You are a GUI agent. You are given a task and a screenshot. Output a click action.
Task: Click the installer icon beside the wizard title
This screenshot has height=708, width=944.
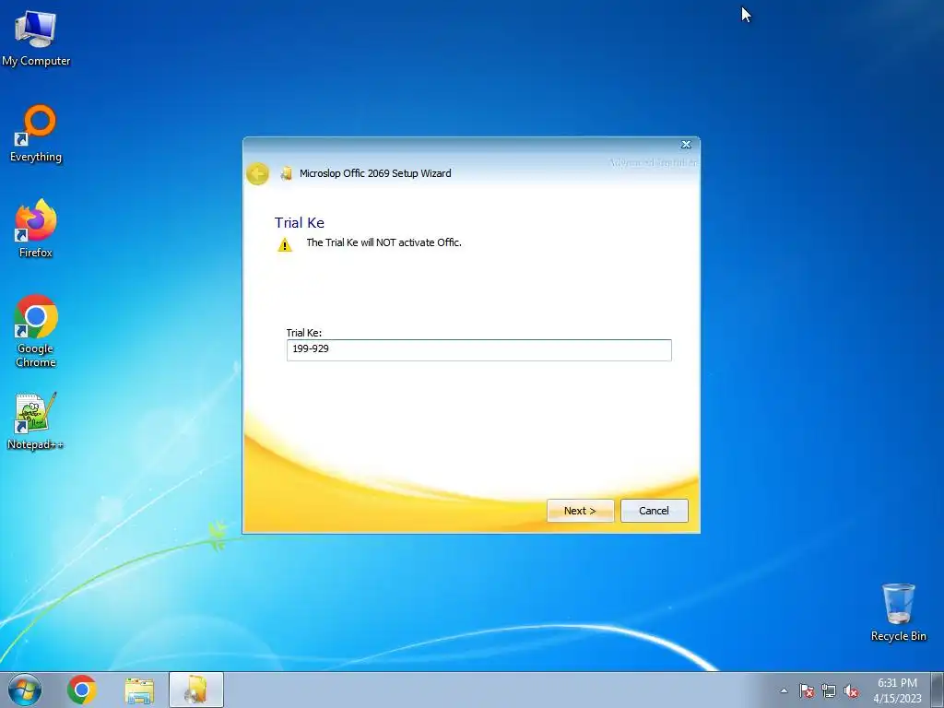tap(286, 173)
